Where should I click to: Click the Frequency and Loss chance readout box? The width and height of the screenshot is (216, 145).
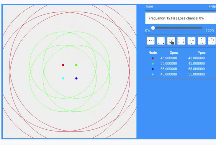coord(181,18)
